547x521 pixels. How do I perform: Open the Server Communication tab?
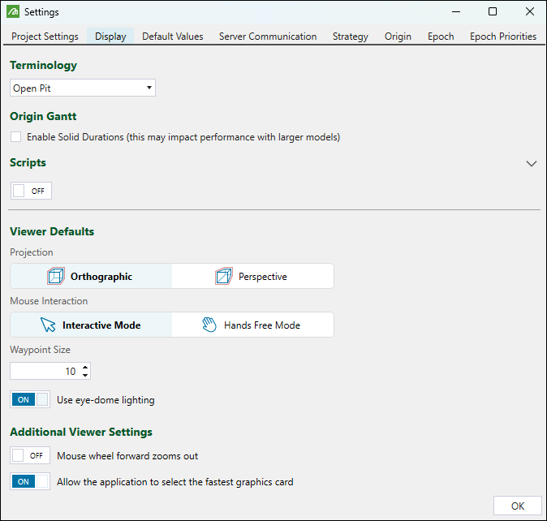268,37
